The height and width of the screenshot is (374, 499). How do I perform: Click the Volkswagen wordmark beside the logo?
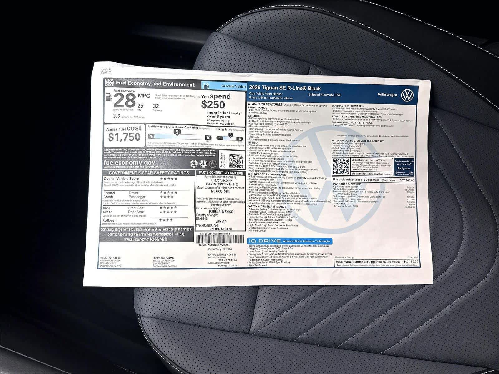387,95
